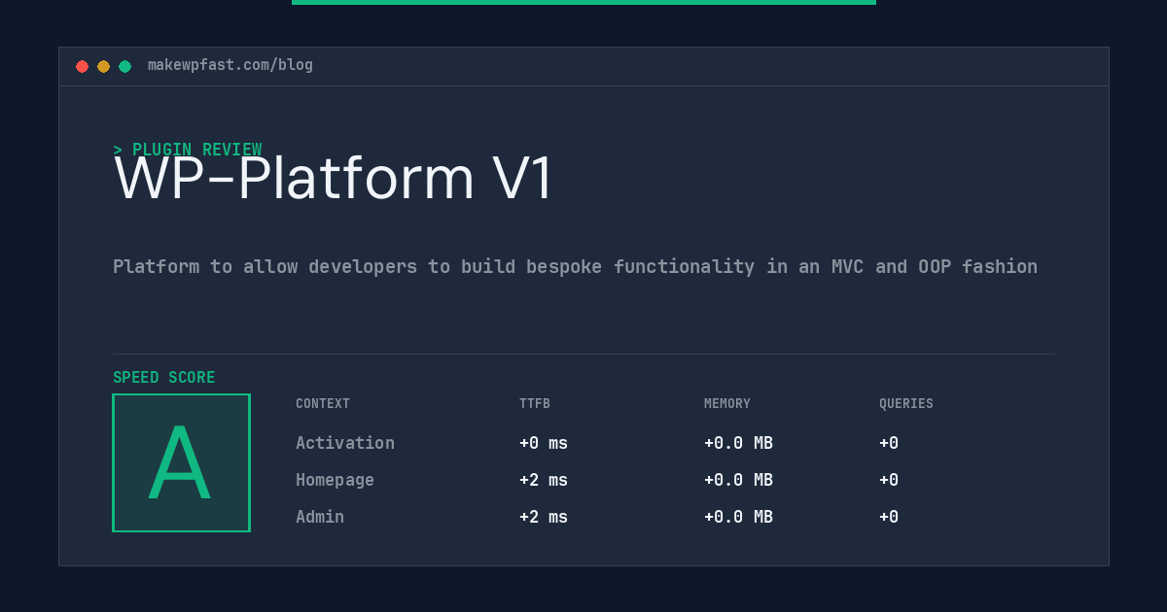Click the SPEED SCORE label
1167x612 pixels.
tap(164, 378)
